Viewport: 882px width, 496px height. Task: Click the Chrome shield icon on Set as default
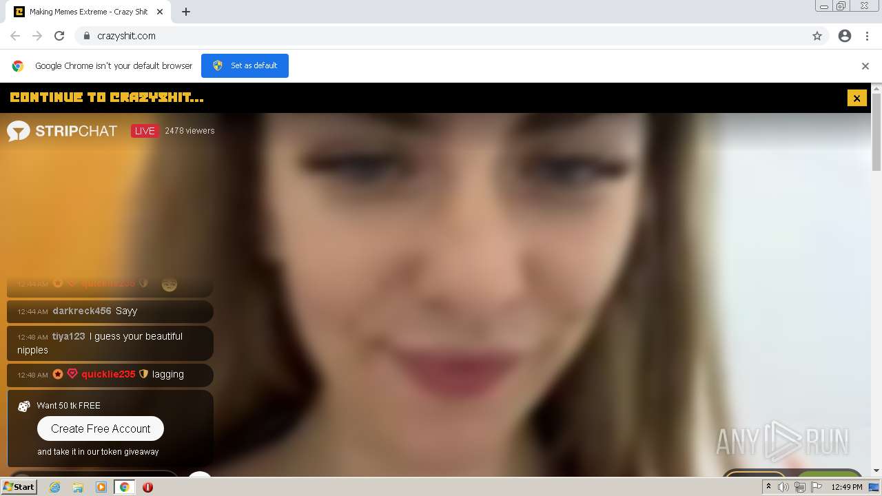click(x=218, y=65)
